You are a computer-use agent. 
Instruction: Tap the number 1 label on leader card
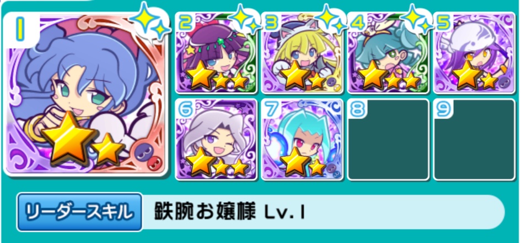[x=19, y=30]
